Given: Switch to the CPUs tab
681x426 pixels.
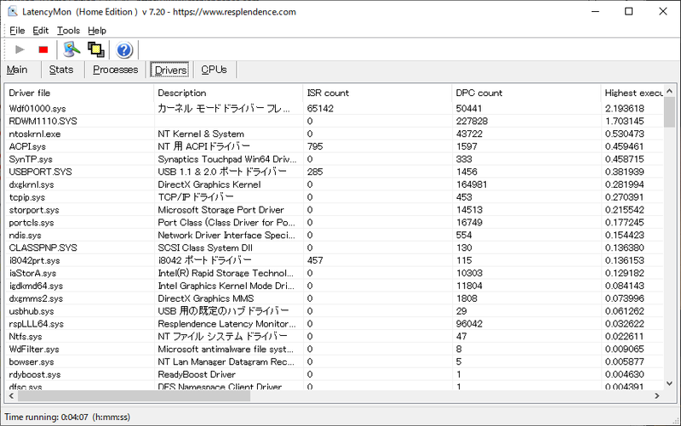Looking at the screenshot, I should pyautogui.click(x=214, y=70).
